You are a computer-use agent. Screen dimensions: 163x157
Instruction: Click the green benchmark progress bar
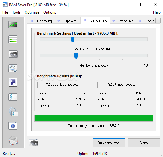tap(94, 118)
